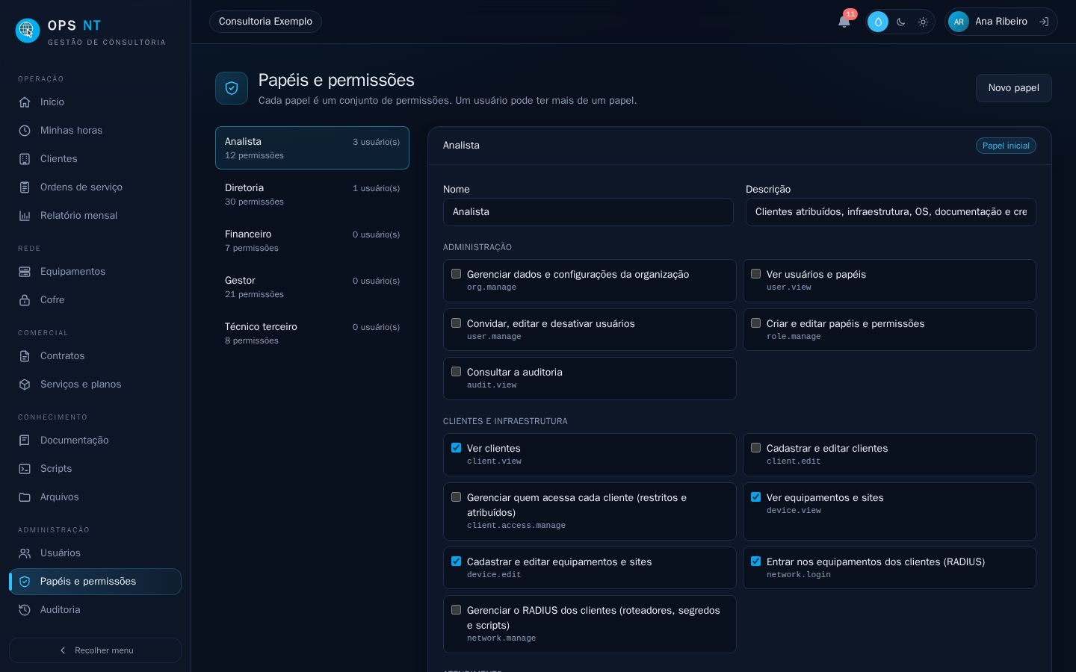Click the OPS NT globe logo
The width and height of the screenshot is (1076, 672).
28,31
